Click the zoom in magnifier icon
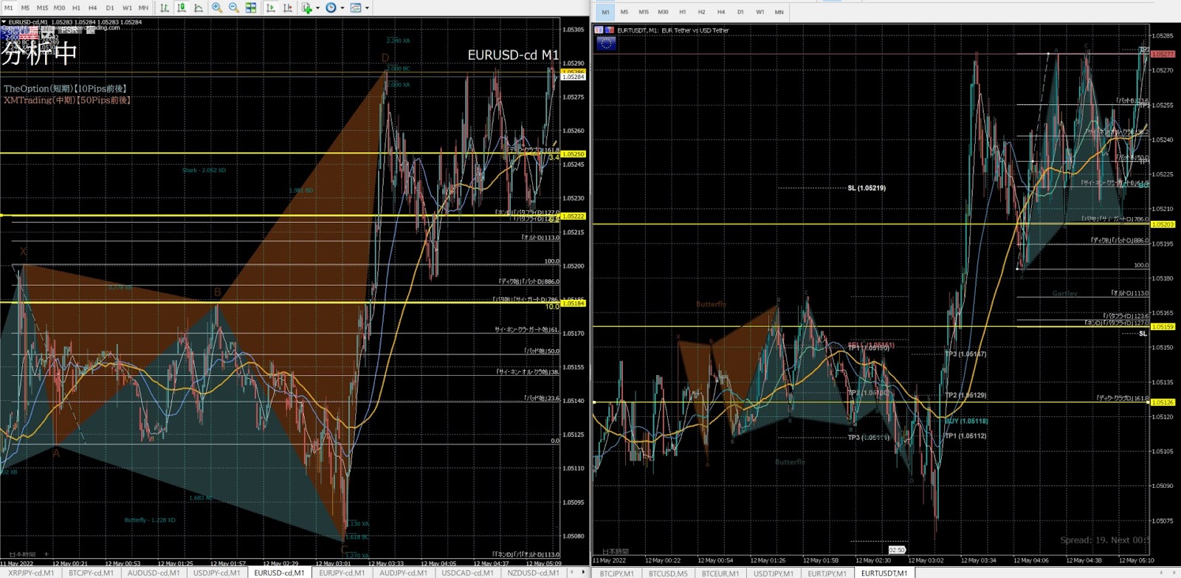1181x578 pixels. click(217, 7)
